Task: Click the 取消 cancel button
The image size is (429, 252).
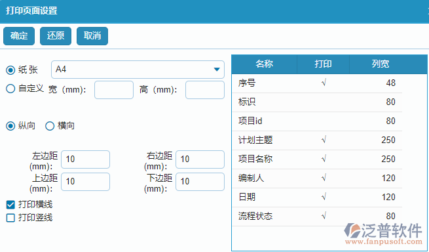Action: [x=92, y=36]
